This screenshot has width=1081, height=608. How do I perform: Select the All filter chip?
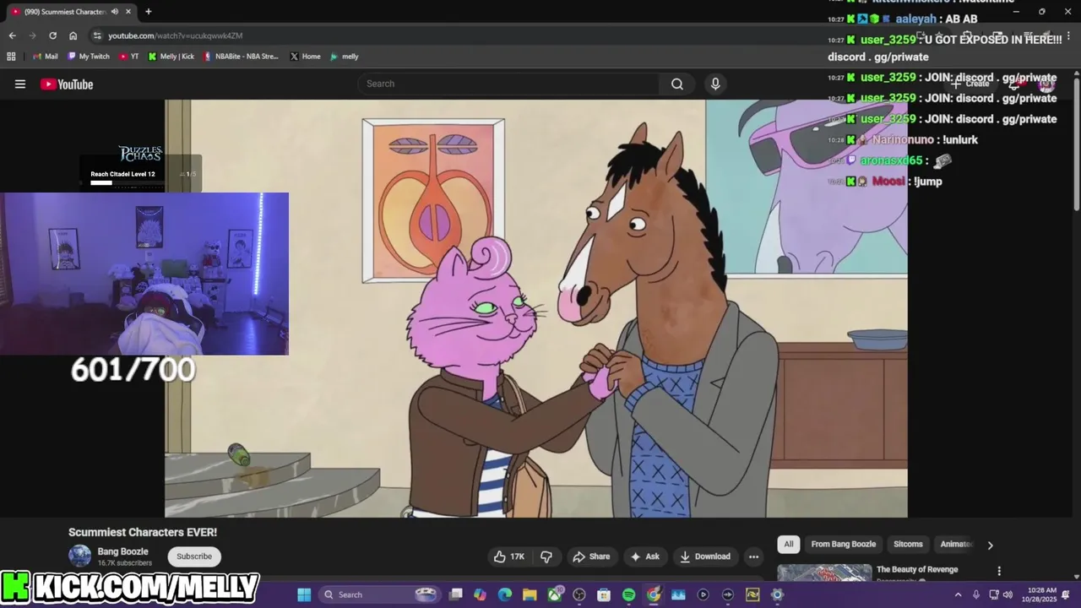pyautogui.click(x=788, y=544)
